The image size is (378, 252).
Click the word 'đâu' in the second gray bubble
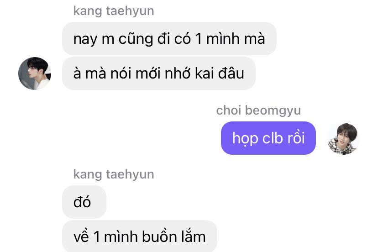(231, 73)
